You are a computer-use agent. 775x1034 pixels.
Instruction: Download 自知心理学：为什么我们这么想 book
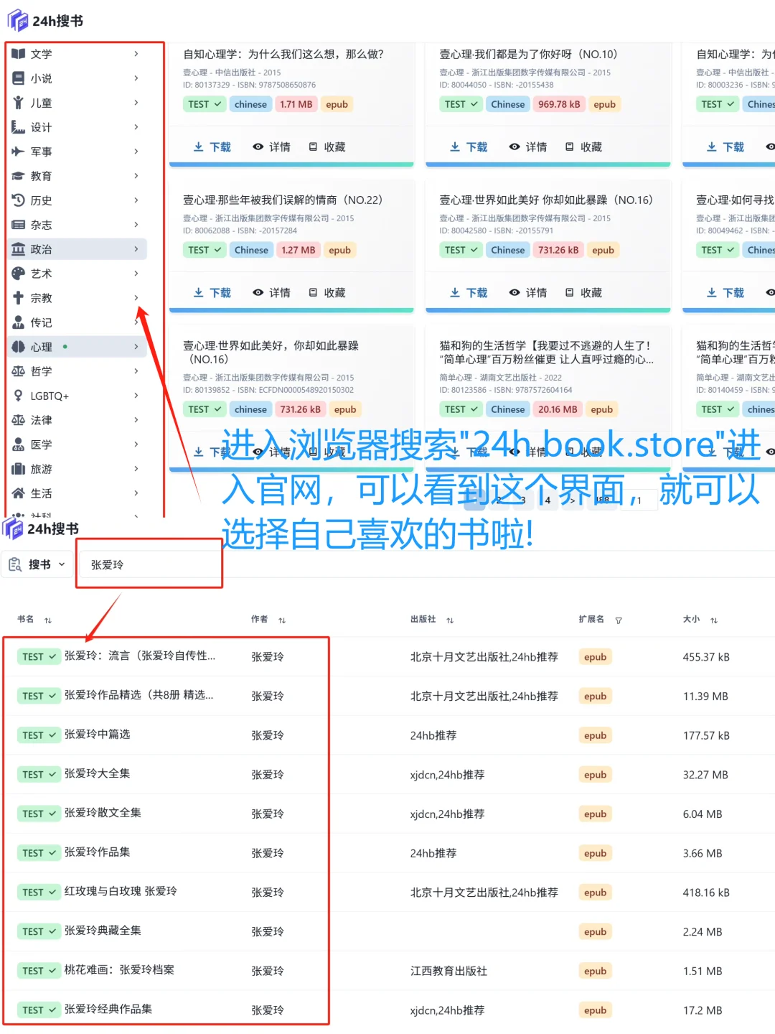click(212, 146)
